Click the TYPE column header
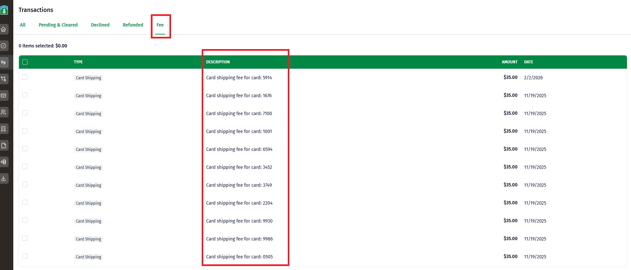This screenshot has height=270, width=631. tap(78, 62)
